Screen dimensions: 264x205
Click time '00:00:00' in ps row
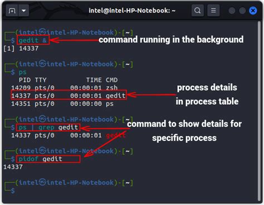coord(86,104)
